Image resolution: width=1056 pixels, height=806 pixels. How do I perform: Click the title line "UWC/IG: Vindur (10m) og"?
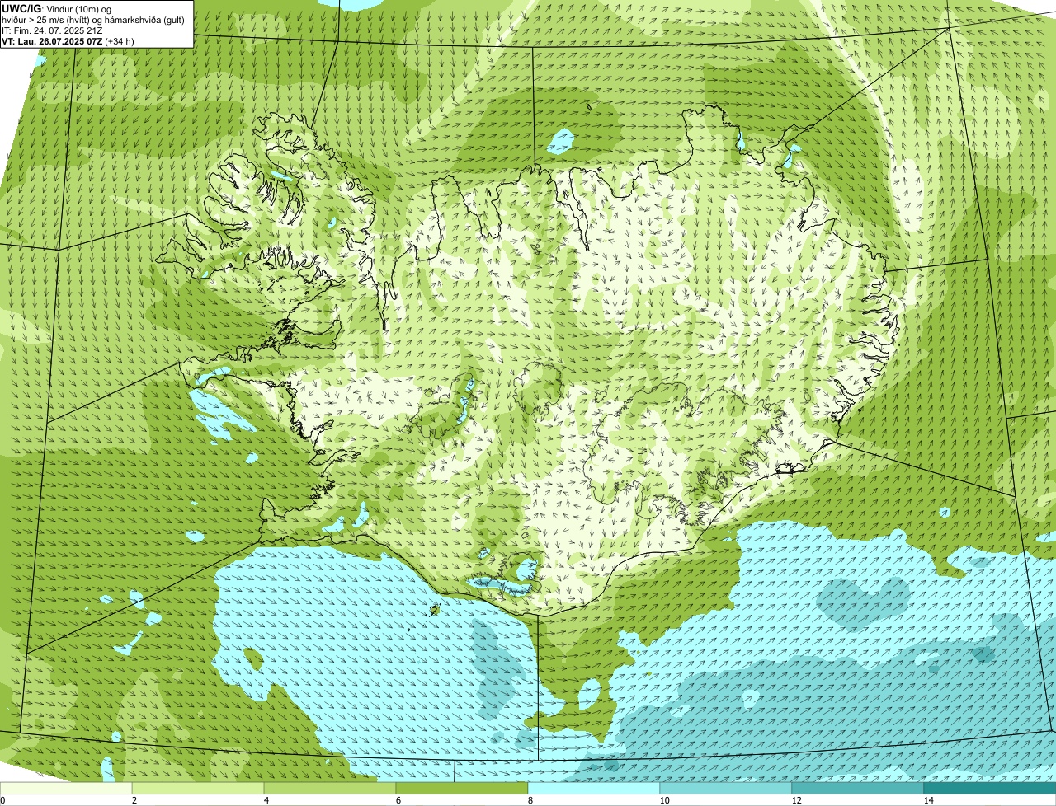55,8
